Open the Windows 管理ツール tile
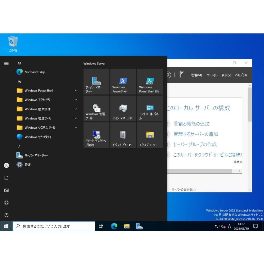 pyautogui.click(x=96, y=109)
